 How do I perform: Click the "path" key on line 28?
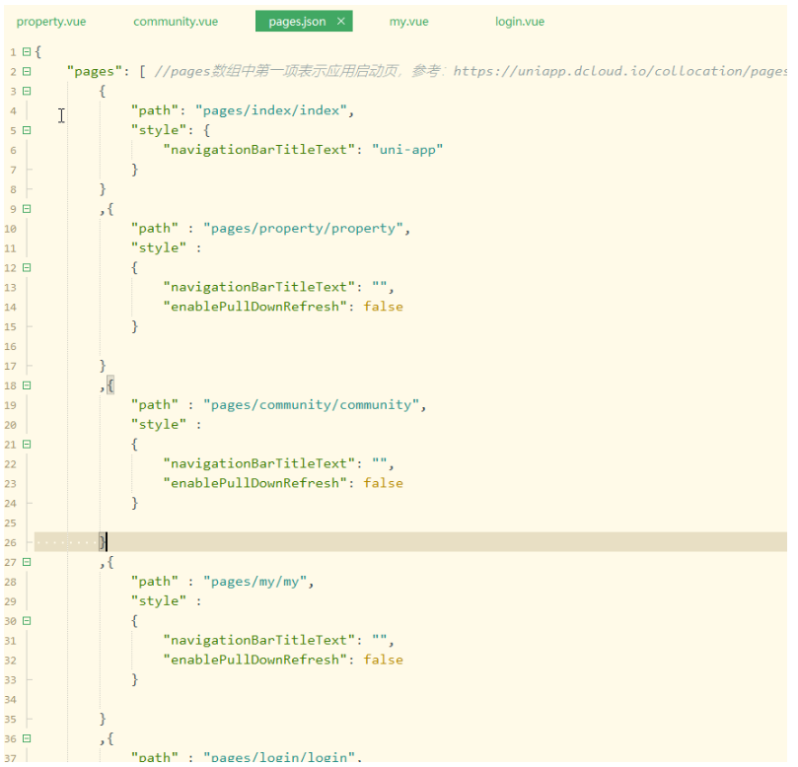pyautogui.click(x=155, y=582)
